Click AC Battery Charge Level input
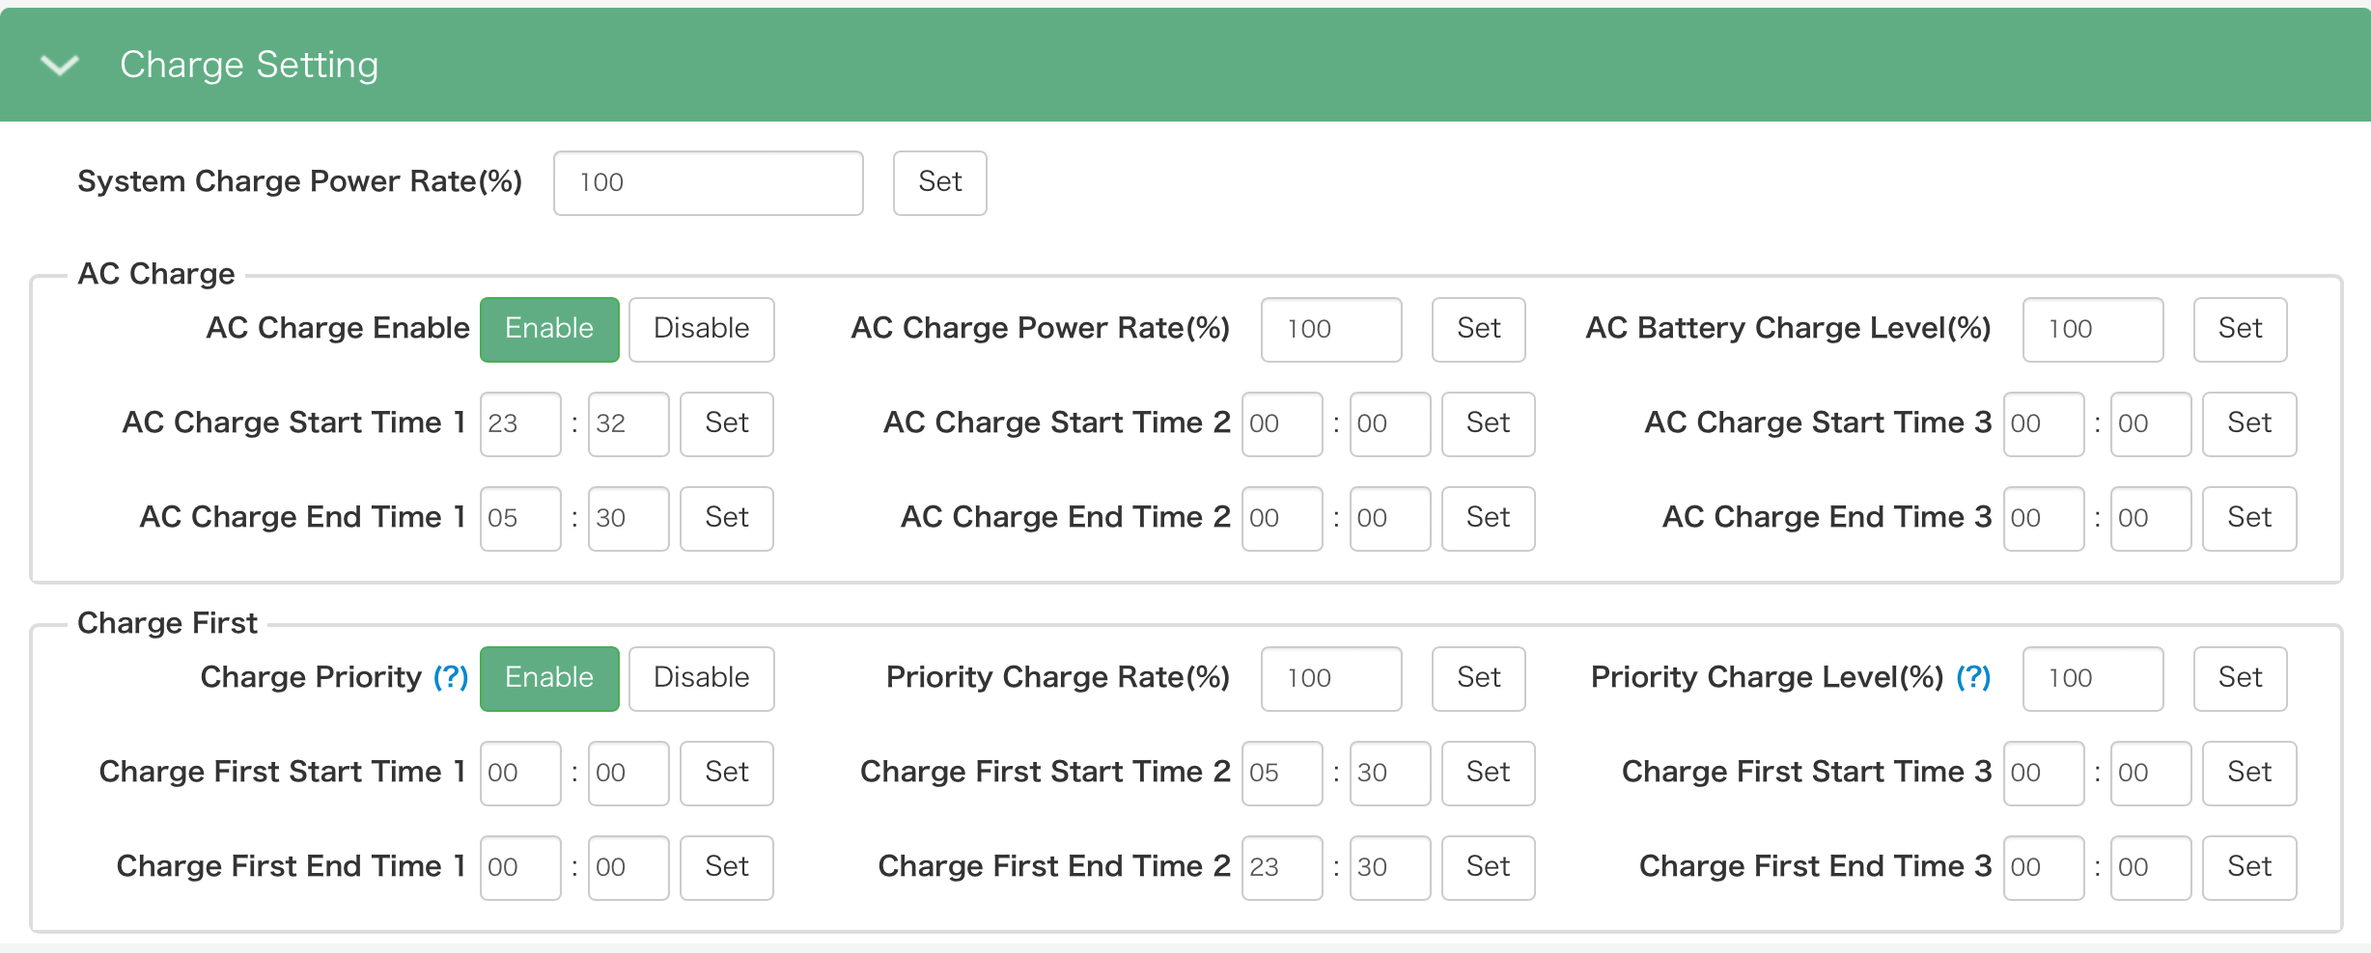 pyautogui.click(x=2093, y=329)
